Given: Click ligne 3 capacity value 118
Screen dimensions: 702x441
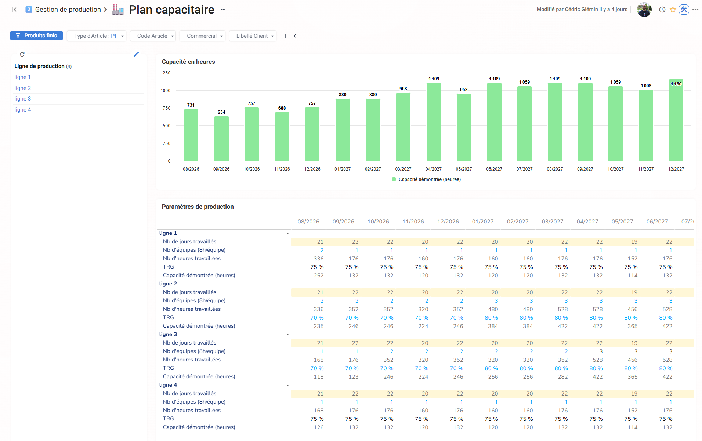Looking at the screenshot, I should point(319,377).
